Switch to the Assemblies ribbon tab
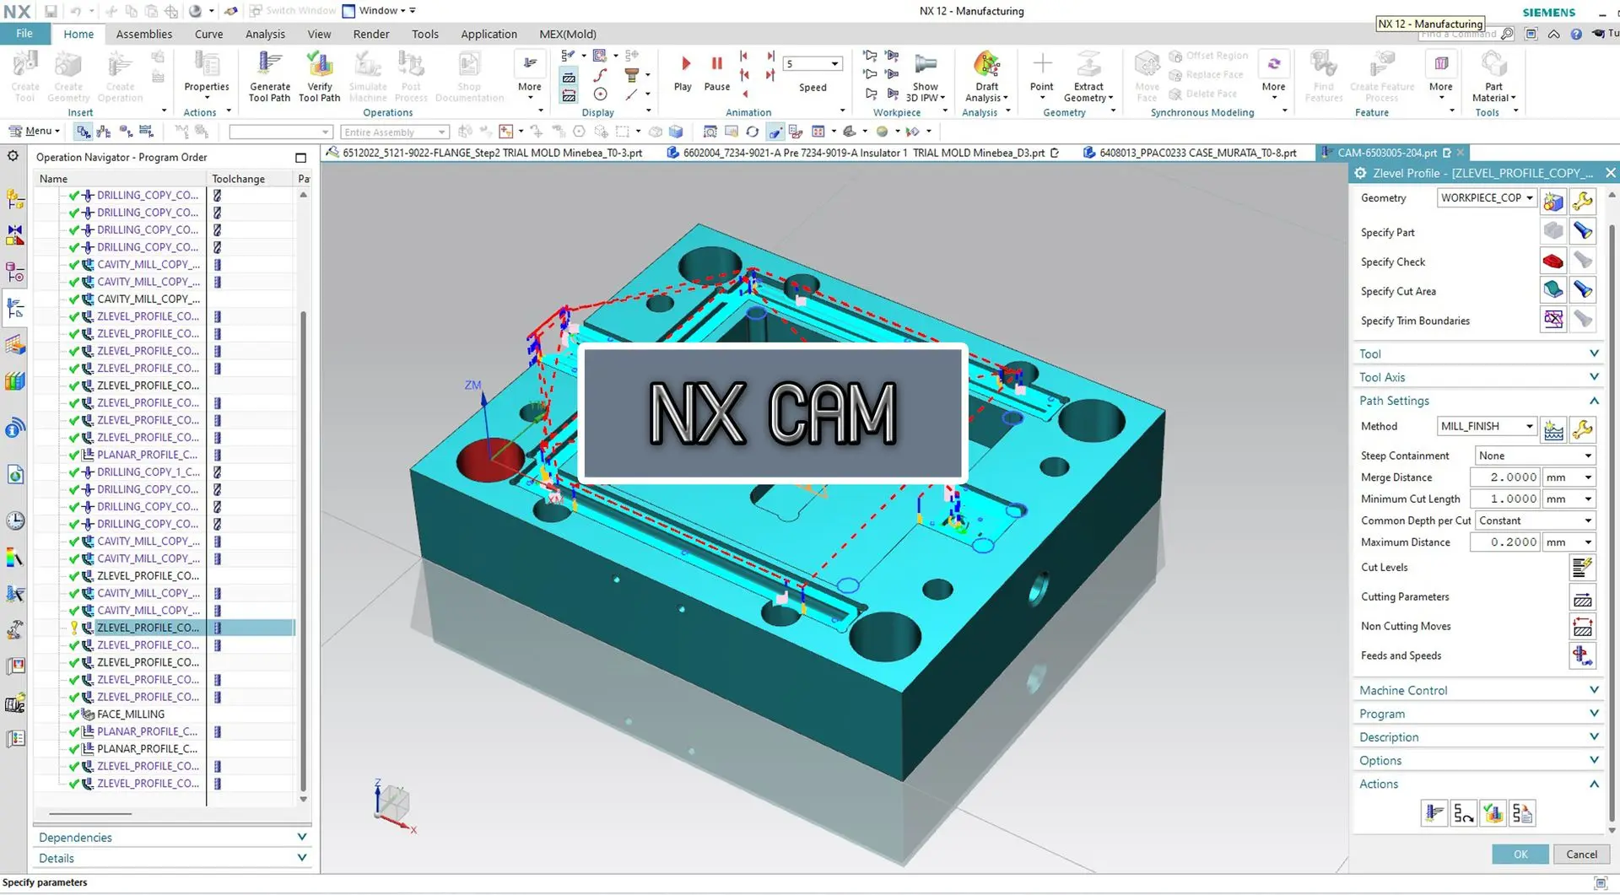The width and height of the screenshot is (1620, 895). pos(143,34)
